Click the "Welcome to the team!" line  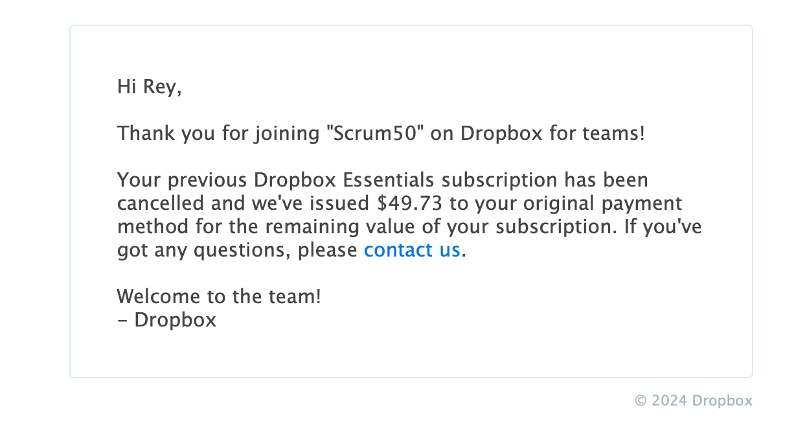click(x=219, y=297)
